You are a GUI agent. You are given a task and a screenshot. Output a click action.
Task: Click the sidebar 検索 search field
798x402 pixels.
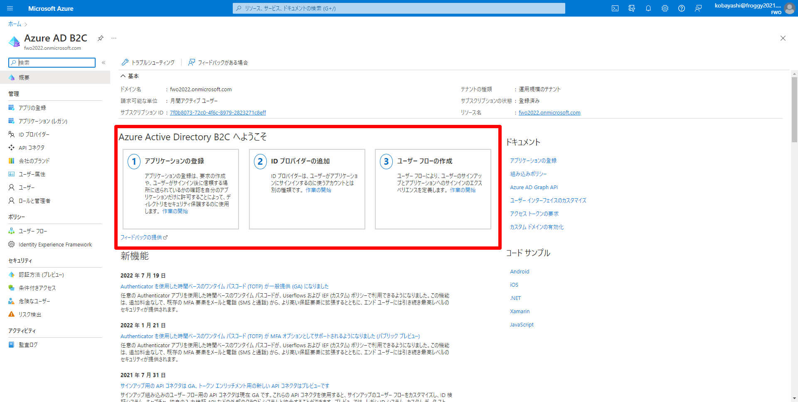click(52, 63)
